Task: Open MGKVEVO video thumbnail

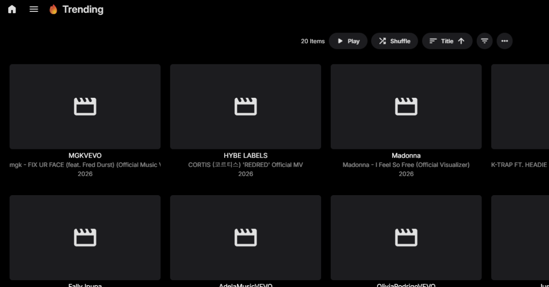Action: pos(85,106)
